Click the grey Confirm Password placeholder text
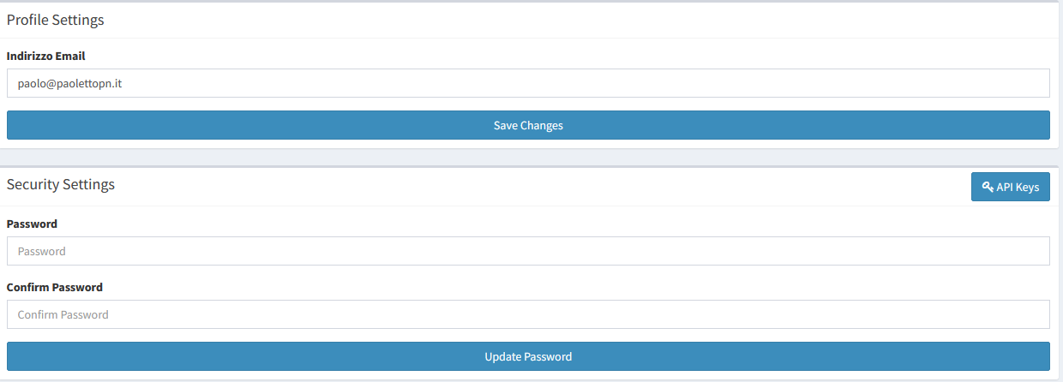1063x382 pixels. pyautogui.click(x=63, y=315)
